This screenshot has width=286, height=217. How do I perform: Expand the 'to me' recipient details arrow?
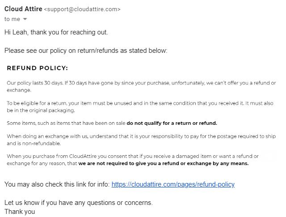coord(25,19)
